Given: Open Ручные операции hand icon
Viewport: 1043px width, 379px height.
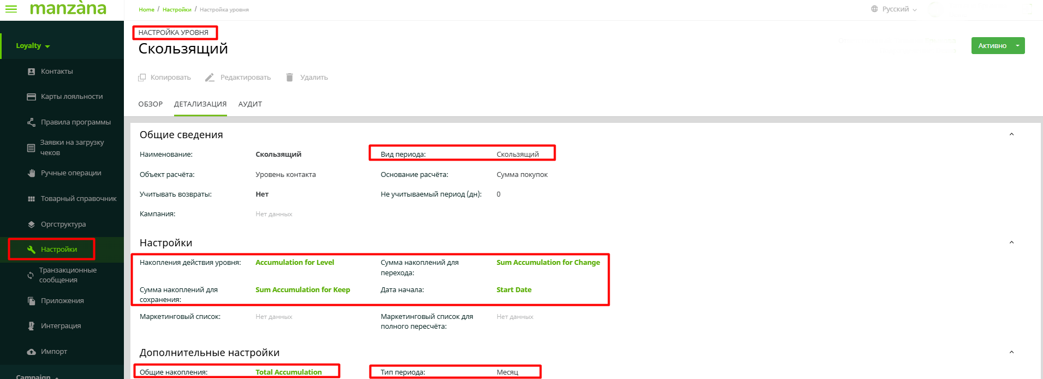Looking at the screenshot, I should click(x=31, y=173).
